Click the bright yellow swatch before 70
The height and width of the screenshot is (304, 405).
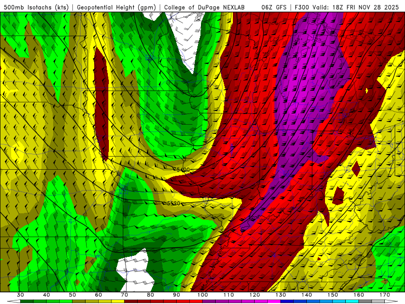pos(118,301)
